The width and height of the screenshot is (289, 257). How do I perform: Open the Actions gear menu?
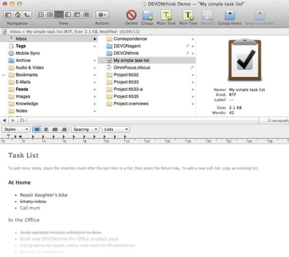tap(102, 15)
